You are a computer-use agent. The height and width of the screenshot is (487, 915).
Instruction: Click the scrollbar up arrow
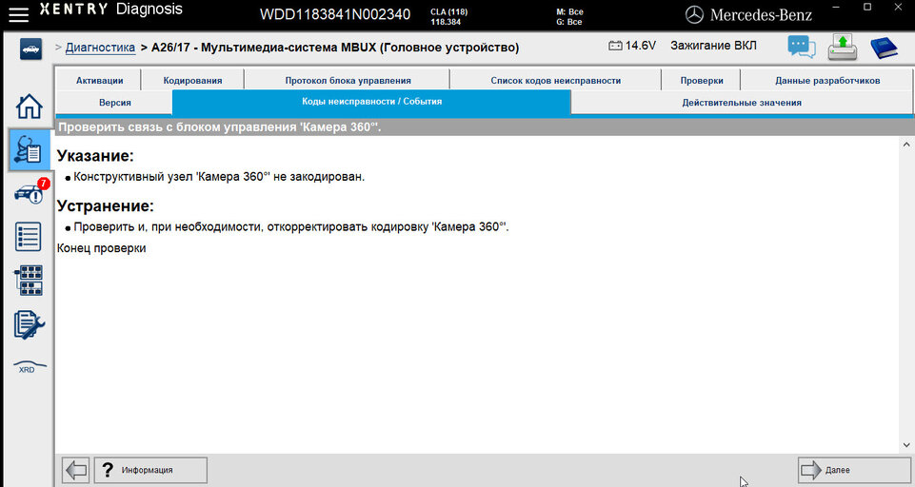[906, 144]
